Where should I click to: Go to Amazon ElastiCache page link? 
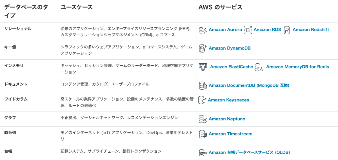[232, 67]
